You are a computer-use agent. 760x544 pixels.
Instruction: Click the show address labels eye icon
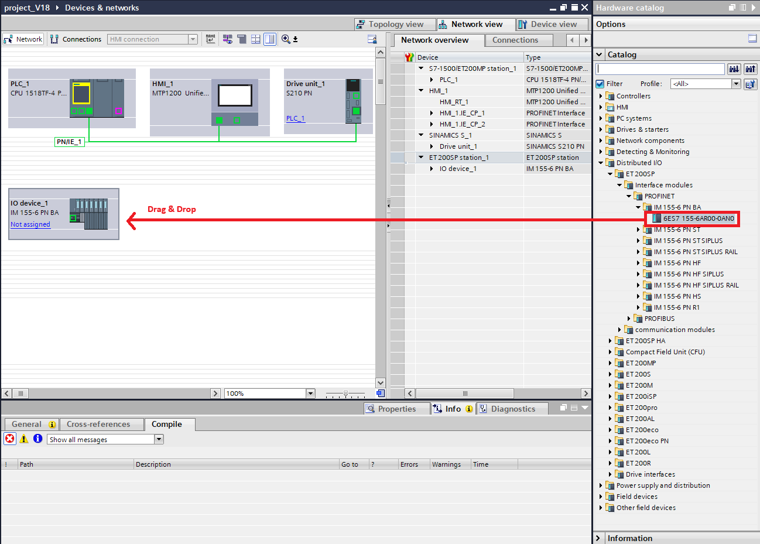click(228, 39)
